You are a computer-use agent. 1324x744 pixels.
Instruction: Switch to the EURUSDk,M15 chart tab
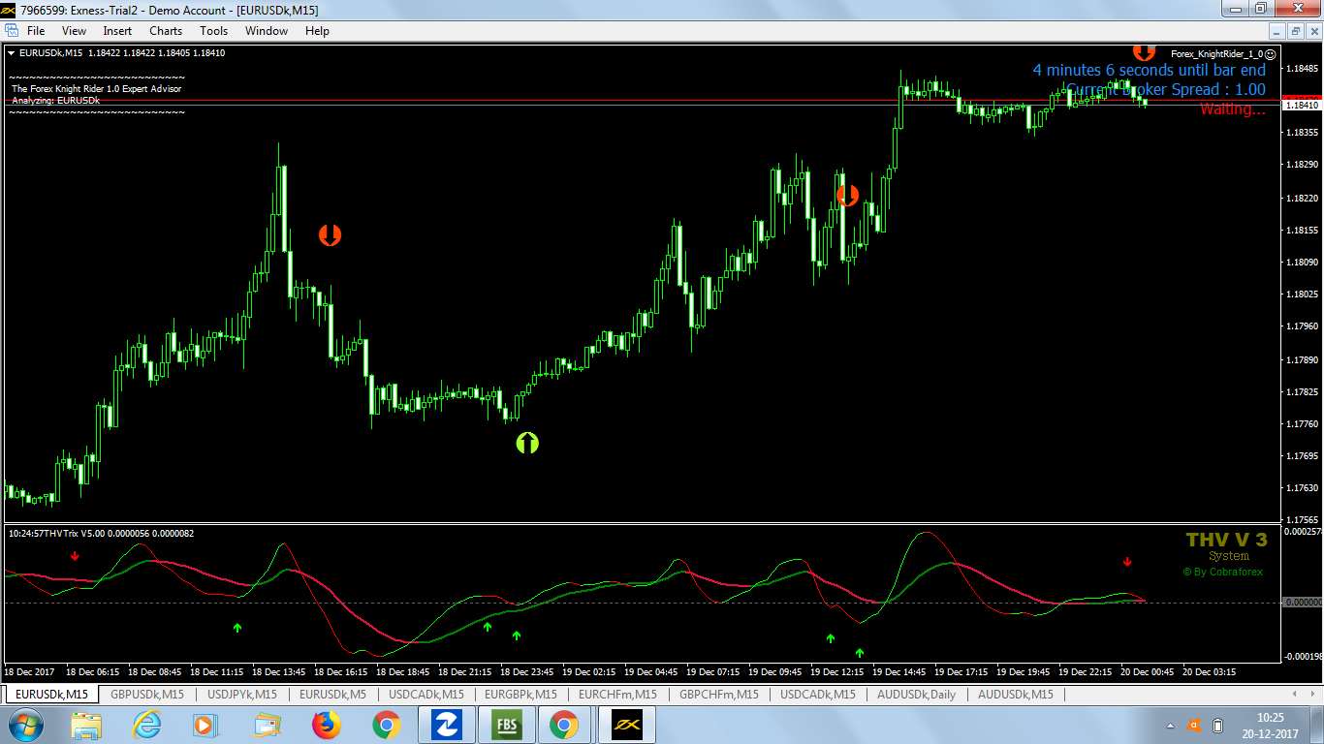pos(51,695)
